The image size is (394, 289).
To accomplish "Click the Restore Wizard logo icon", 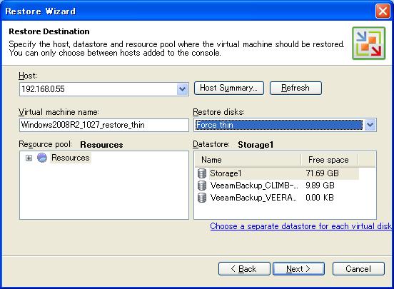I will click(368, 44).
